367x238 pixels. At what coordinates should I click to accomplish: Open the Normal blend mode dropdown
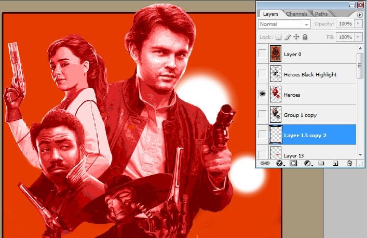(x=284, y=24)
